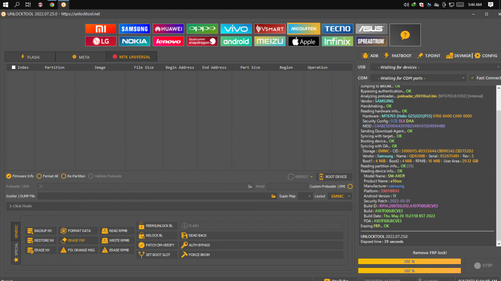501x281 pixels.
Task: Select the Format All radio option
Action: tap(47, 176)
